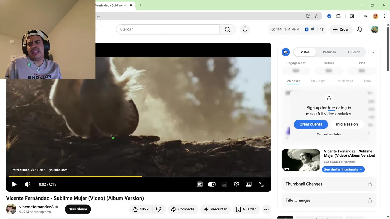
Task: Open See similar thumbnails link
Action: pyautogui.click(x=343, y=169)
